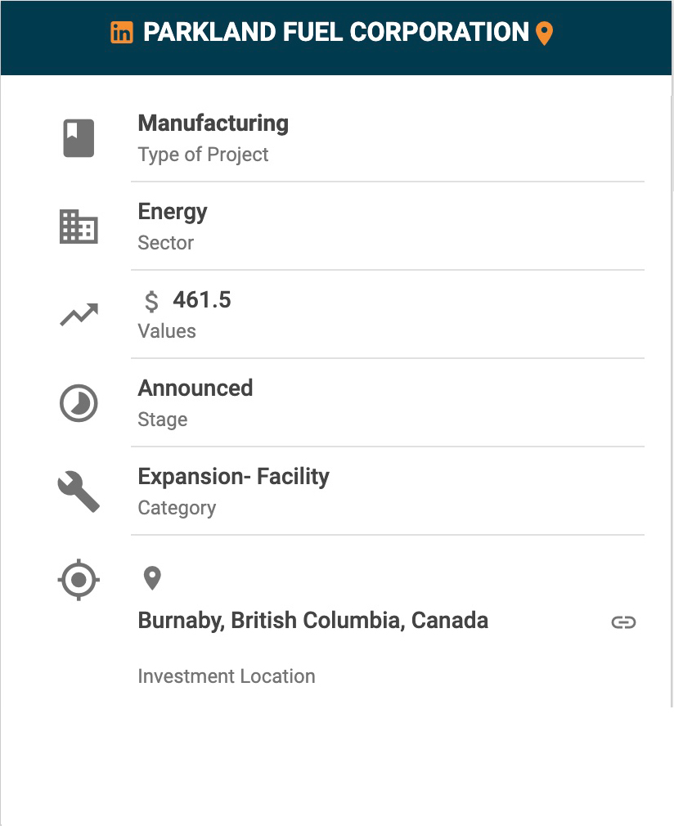Click the wrench icon for Category
The height and width of the screenshot is (826, 674).
point(79,492)
